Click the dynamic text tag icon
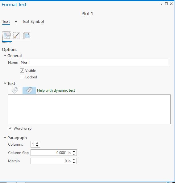 [x=29, y=90]
